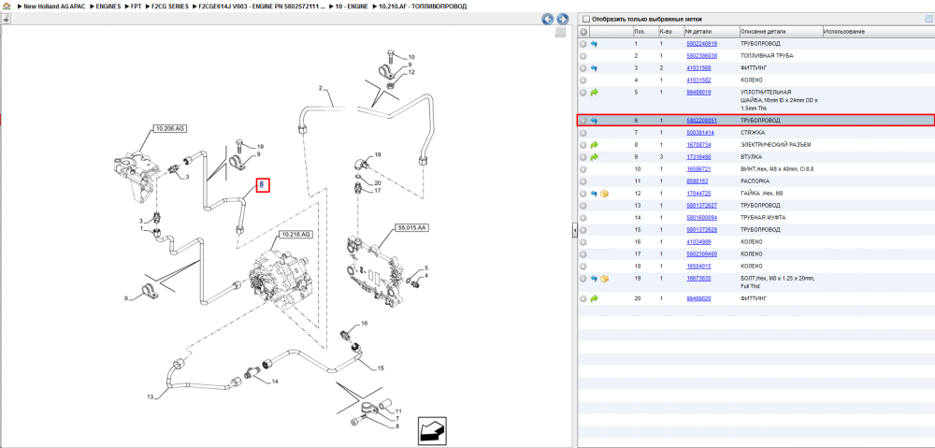935x448 pixels.
Task: Open part number 41031582 link
Action: point(698,79)
